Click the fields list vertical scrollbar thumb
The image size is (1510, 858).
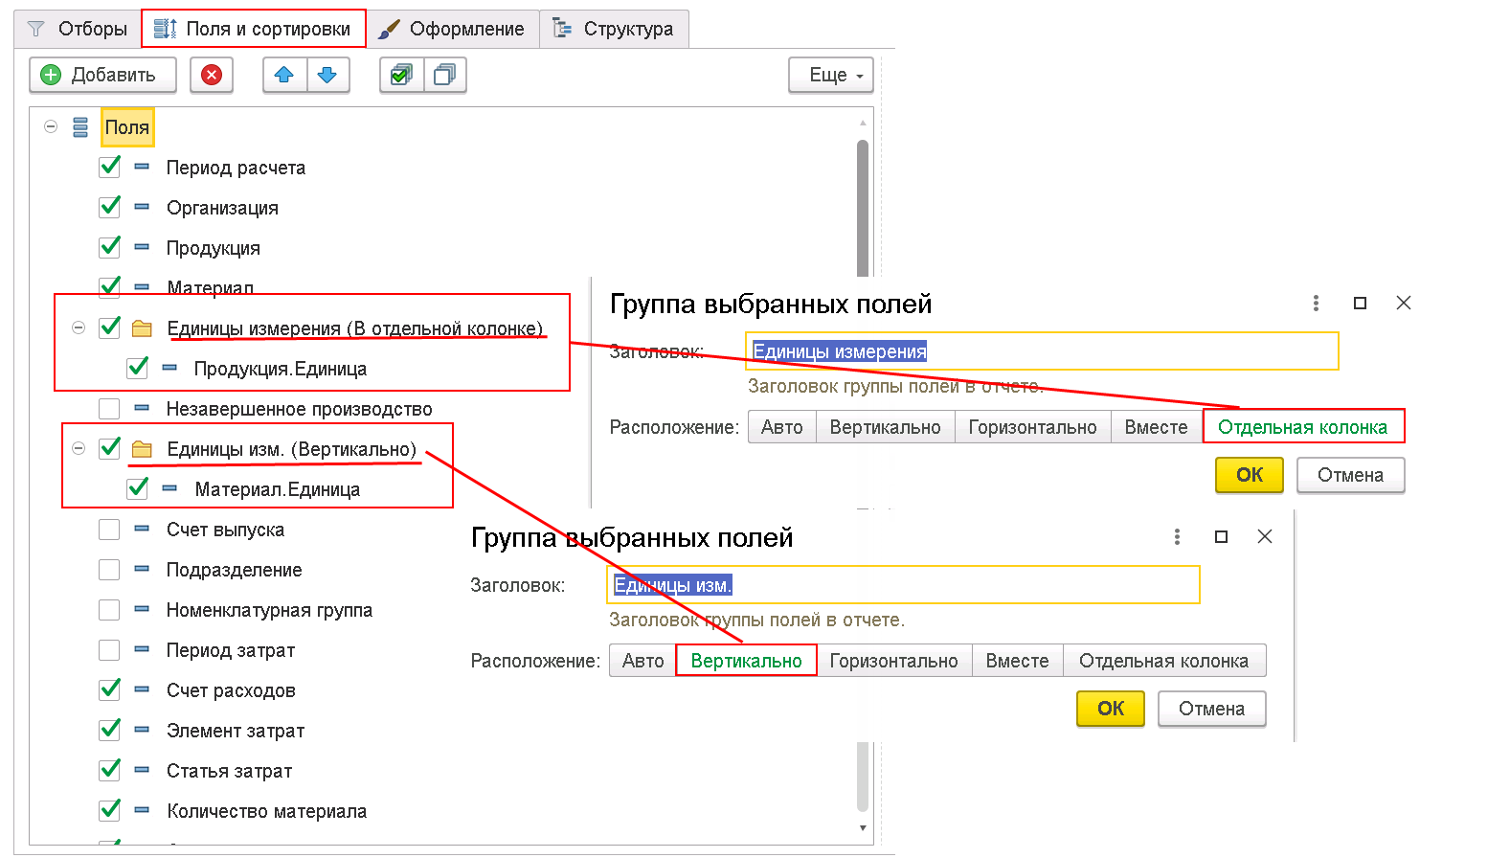[863, 207]
